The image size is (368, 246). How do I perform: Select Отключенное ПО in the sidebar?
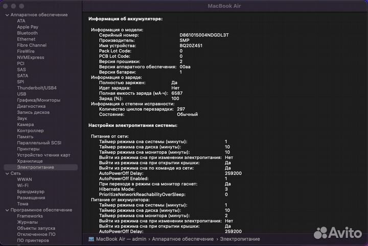tap(36, 234)
